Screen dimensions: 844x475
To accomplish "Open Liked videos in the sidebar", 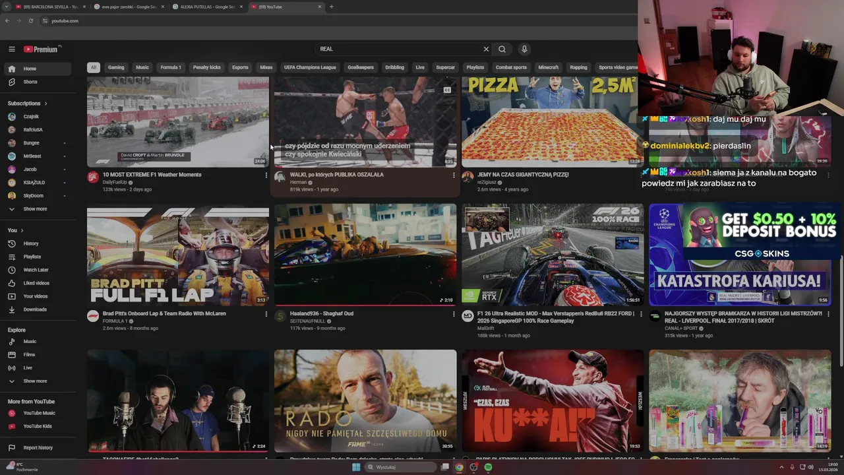I will [x=37, y=283].
